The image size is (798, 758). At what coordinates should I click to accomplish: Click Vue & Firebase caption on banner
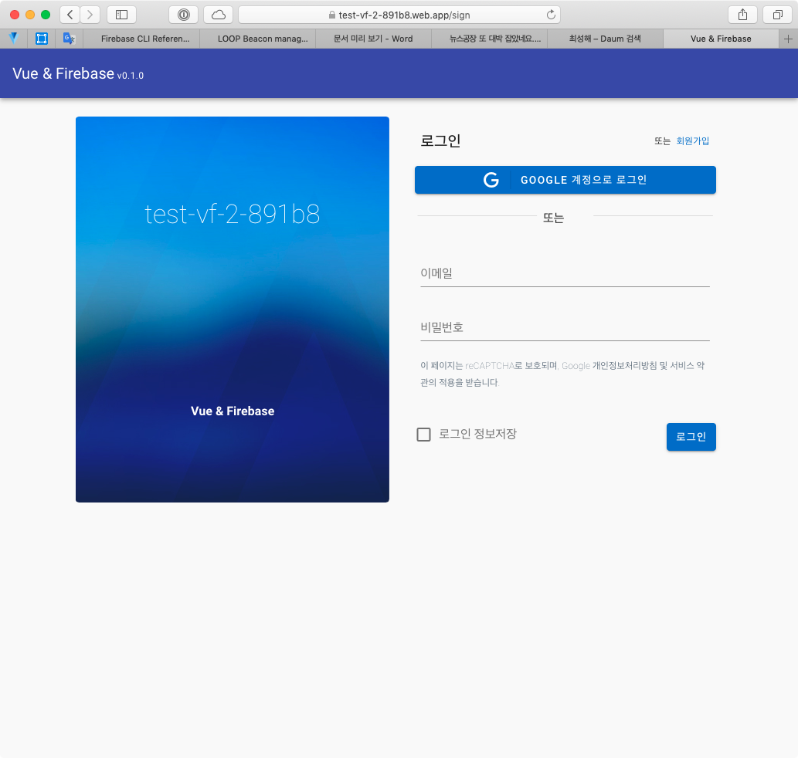click(233, 411)
